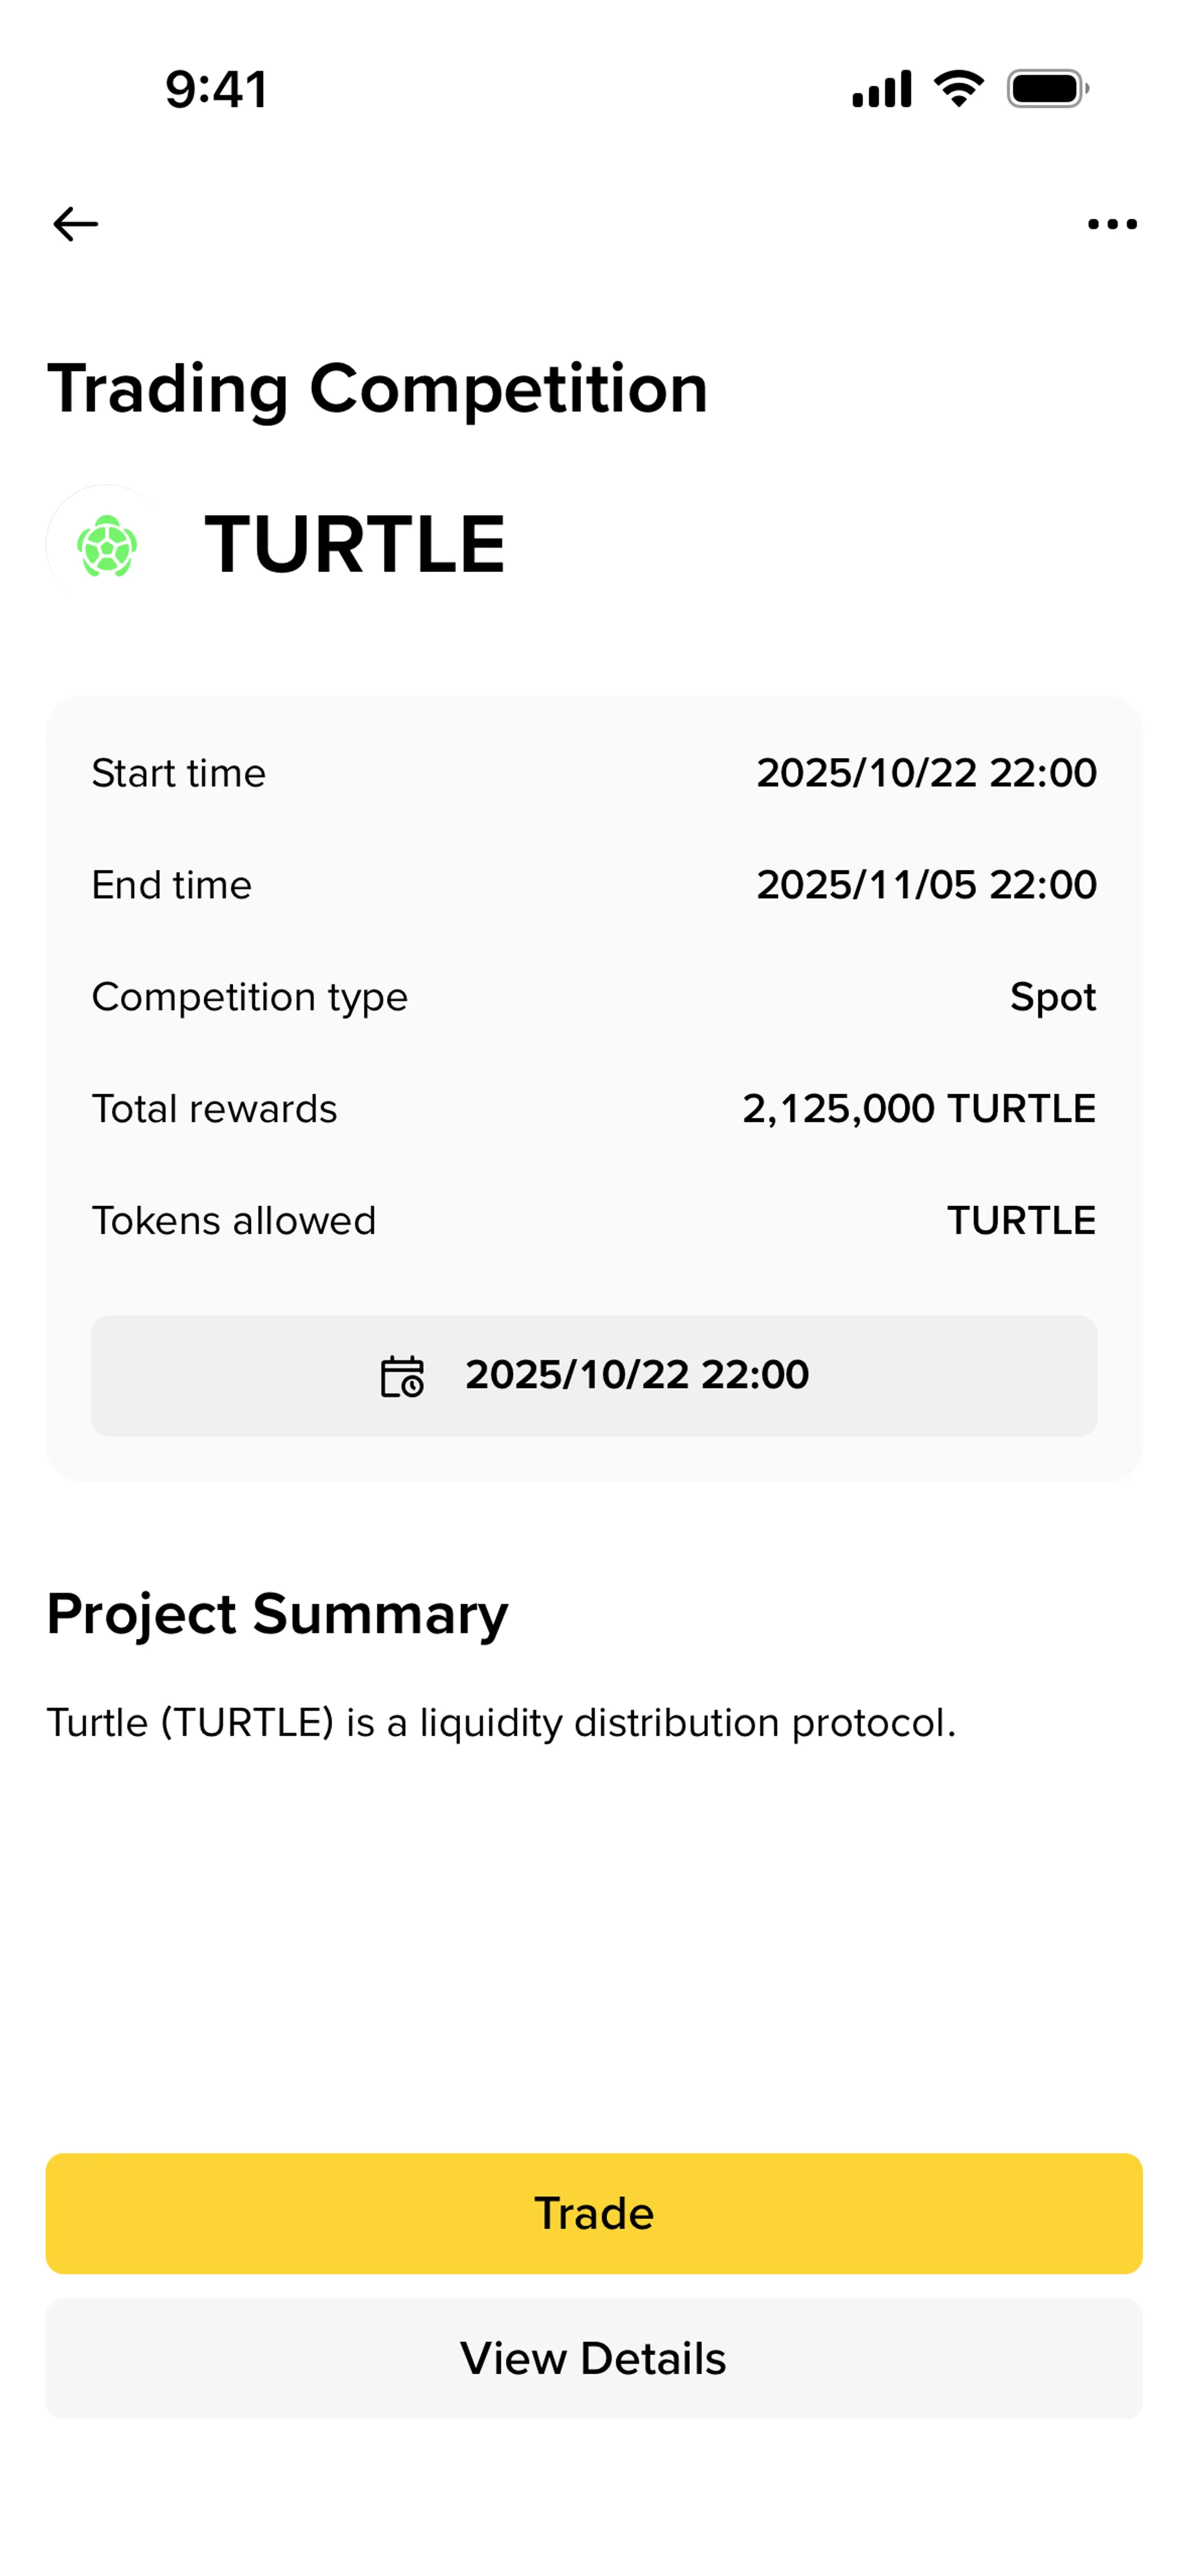
Task: Tap the 2025/10/22 22:00 schedule bar
Action: point(594,1376)
